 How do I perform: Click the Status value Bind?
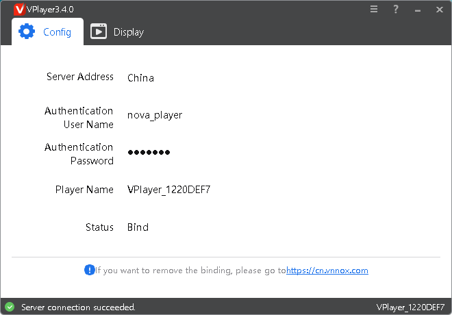coord(138,227)
